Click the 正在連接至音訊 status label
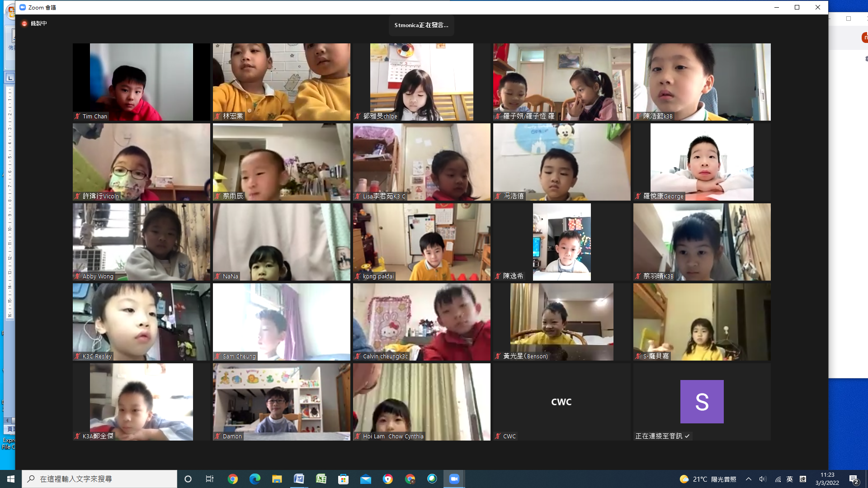The width and height of the screenshot is (868, 488). [x=662, y=436]
